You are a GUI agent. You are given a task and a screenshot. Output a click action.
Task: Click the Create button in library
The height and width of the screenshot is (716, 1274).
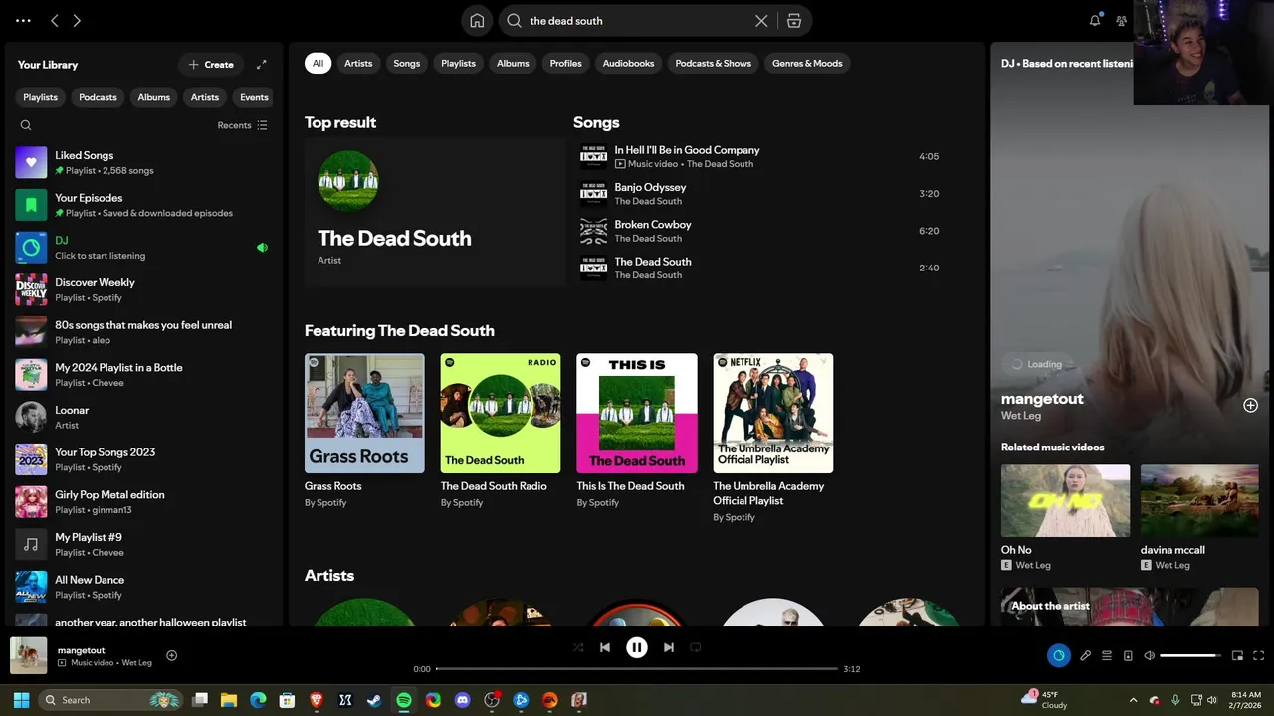coord(211,65)
